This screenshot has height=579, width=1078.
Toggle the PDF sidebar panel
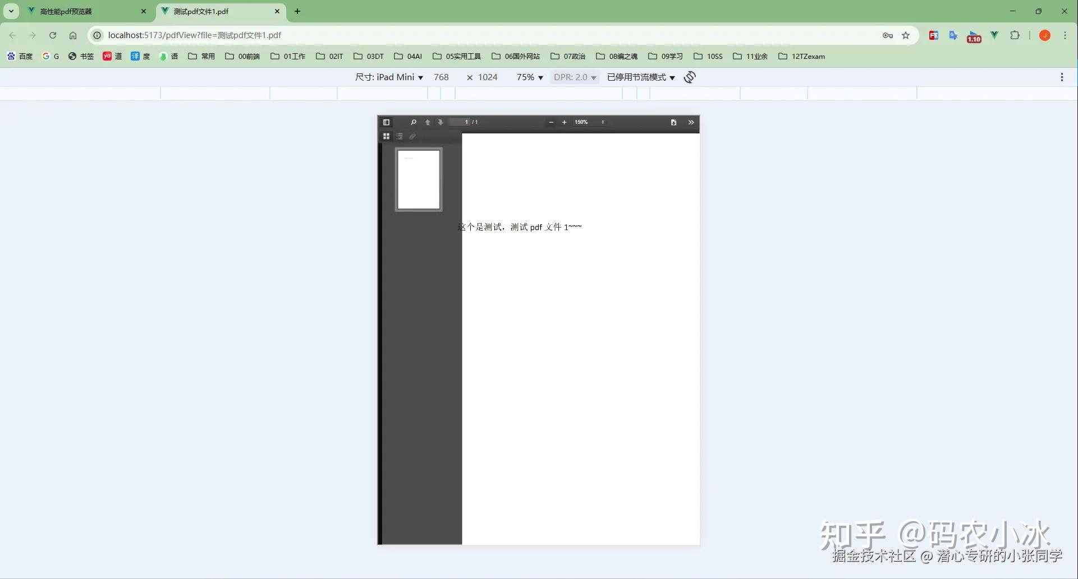[x=386, y=122]
